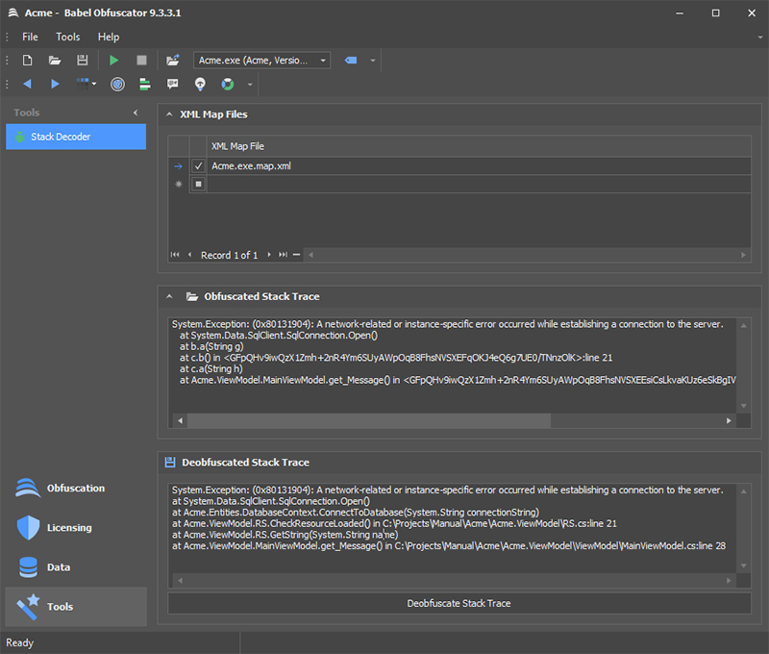Open output folder icon beside assembly dropdown

(x=173, y=61)
